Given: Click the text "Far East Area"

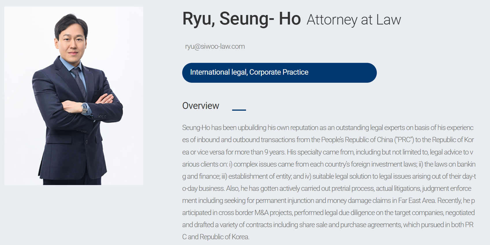Looking at the screenshot, I should (417, 201).
